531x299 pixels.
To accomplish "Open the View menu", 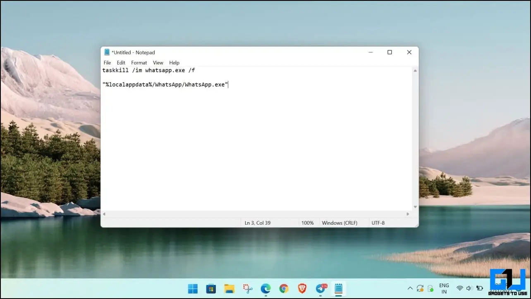I will (x=158, y=63).
